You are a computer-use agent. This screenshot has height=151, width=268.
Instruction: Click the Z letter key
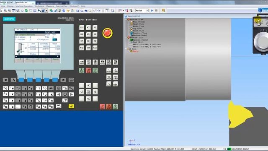12,107
